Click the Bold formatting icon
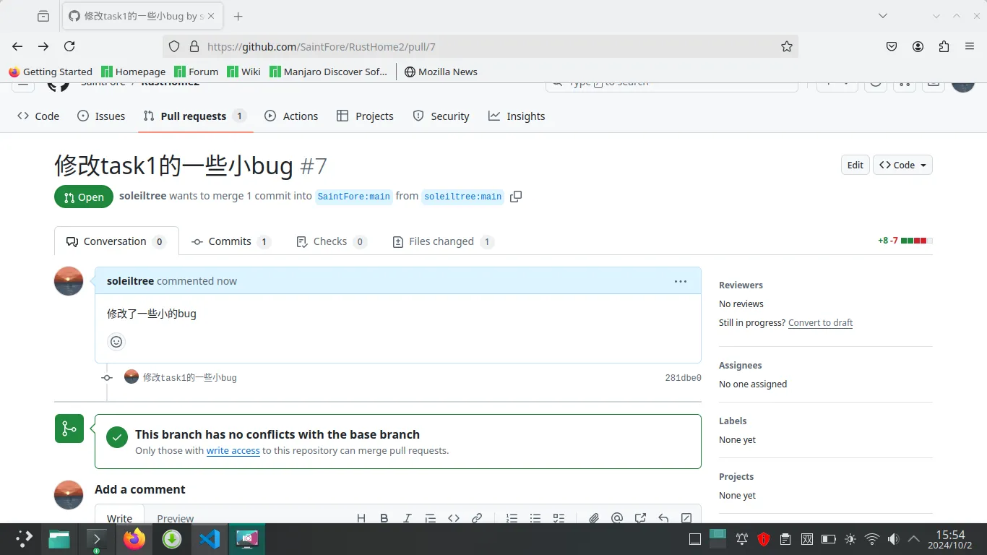This screenshot has height=555, width=987. (x=384, y=518)
